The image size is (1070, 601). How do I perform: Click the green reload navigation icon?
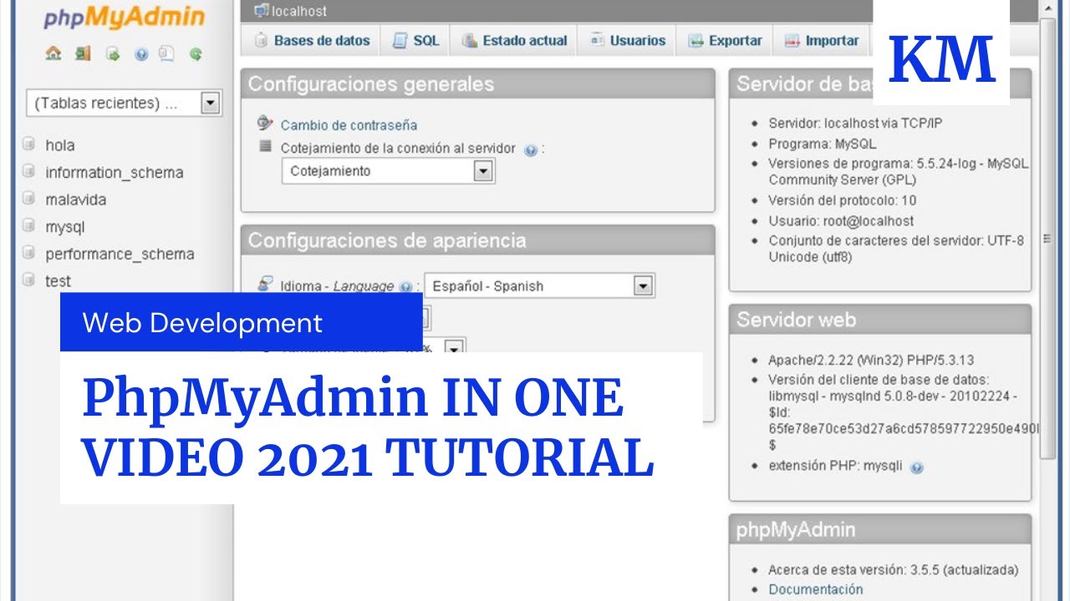click(196, 54)
